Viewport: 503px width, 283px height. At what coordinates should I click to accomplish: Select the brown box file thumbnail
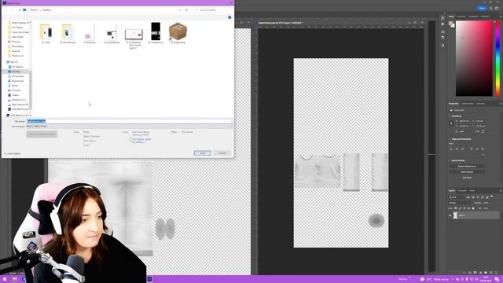[178, 31]
